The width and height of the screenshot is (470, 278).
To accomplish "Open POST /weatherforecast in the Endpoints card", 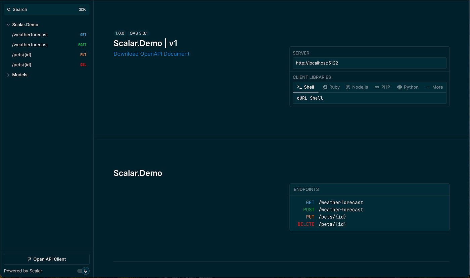I will click(333, 210).
